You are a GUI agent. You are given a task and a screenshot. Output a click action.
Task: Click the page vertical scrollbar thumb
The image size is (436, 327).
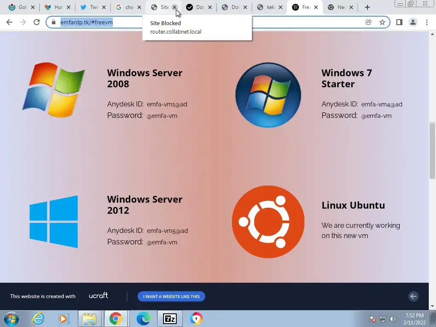tap(432, 150)
